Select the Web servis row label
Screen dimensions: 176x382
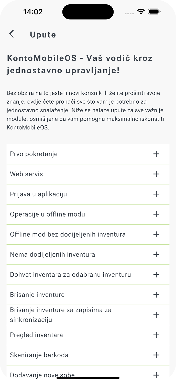pyautogui.click(x=26, y=174)
